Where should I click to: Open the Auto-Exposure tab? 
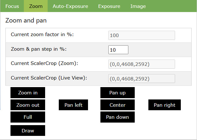[70, 6]
